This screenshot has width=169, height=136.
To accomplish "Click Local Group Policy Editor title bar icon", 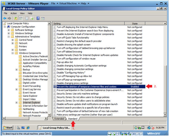I will [x=4, y=9].
